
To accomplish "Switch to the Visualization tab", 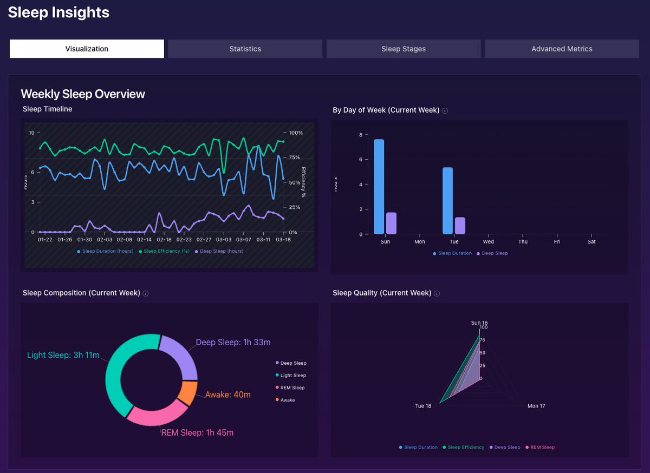I will coord(87,49).
